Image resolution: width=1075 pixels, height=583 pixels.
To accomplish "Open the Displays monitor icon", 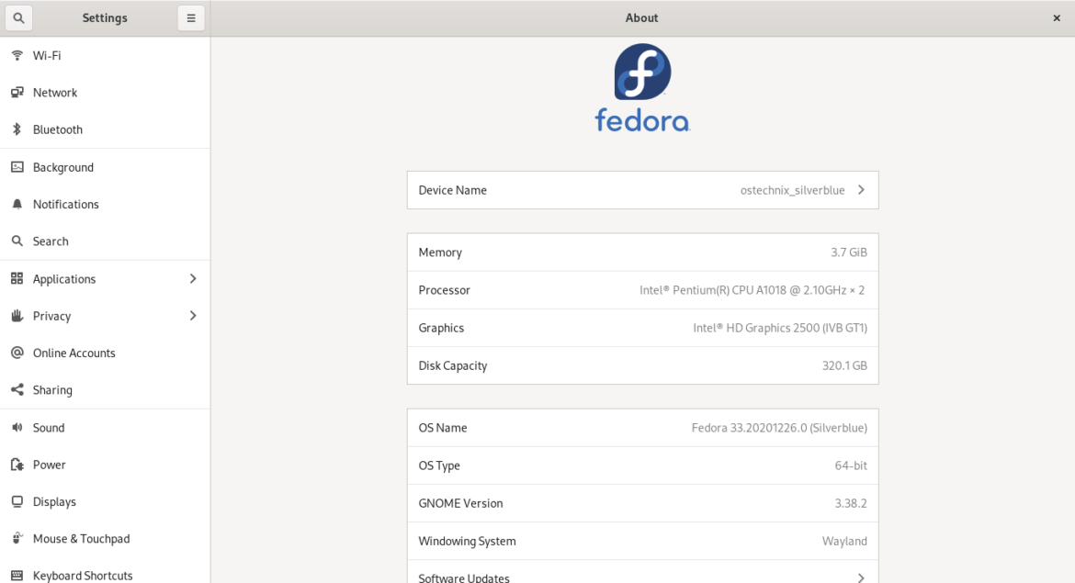I will pos(17,501).
